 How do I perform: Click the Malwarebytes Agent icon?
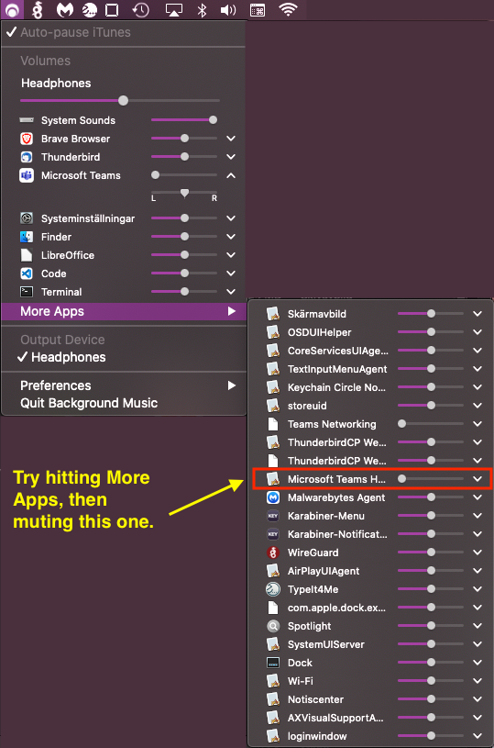click(273, 497)
